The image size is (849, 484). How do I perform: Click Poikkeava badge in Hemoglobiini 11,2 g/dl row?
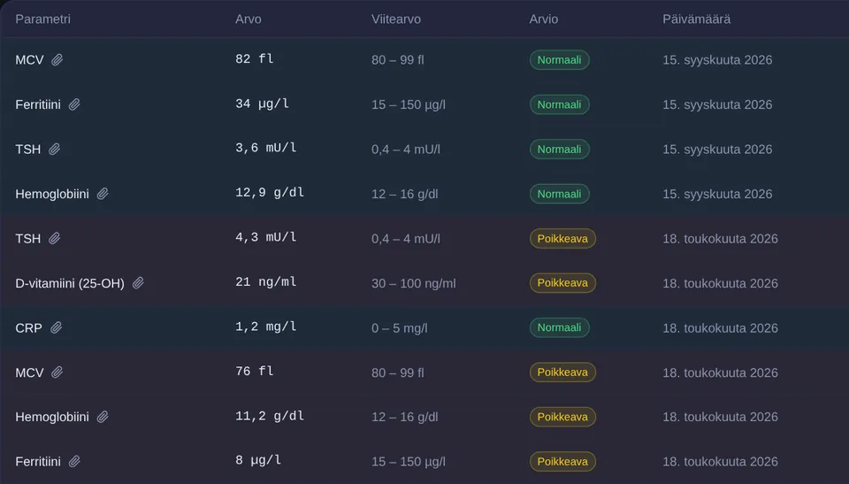(x=562, y=417)
